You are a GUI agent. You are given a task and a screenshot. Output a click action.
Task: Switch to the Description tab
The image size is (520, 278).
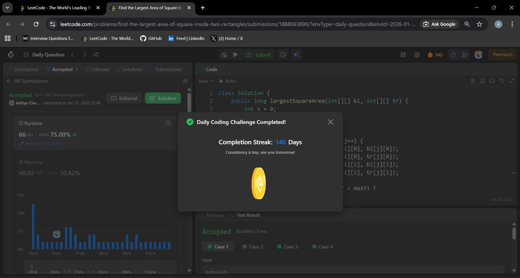tap(23, 69)
